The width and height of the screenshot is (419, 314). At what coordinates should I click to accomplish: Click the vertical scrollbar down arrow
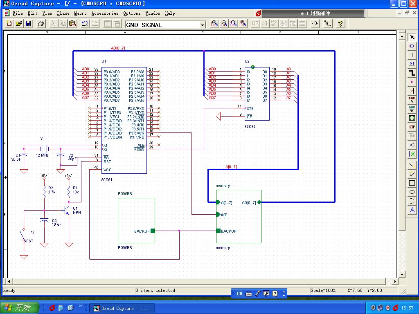pos(402,275)
